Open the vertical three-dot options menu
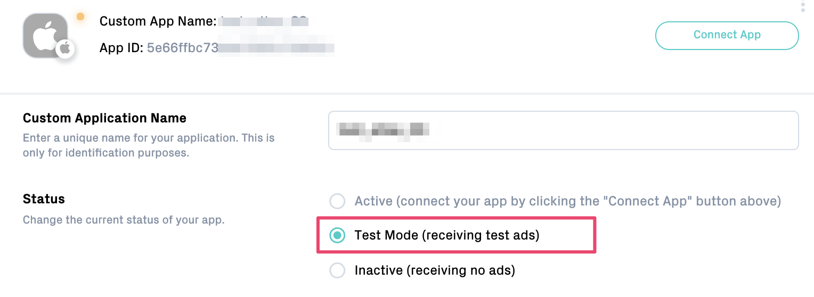 (803, 5)
